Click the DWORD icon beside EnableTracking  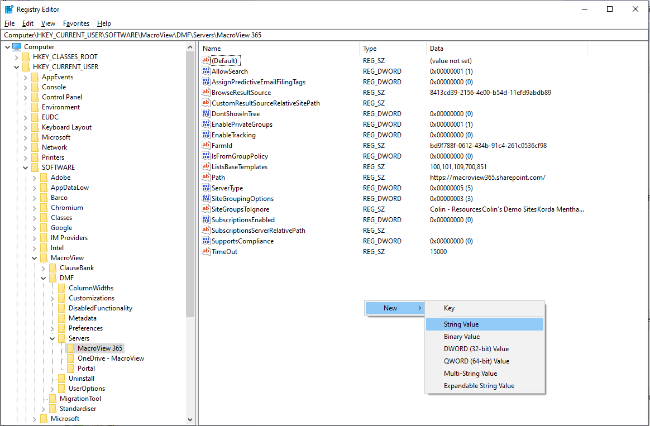[205, 135]
